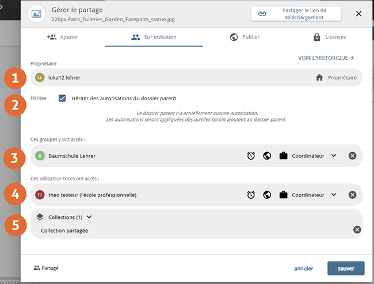Click the briefcase icon for theo testeur

click(283, 195)
